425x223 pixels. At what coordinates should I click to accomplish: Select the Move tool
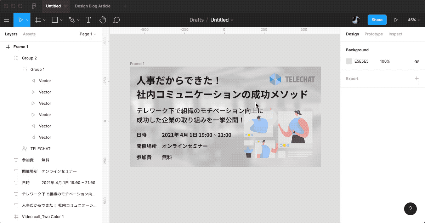tap(20, 20)
